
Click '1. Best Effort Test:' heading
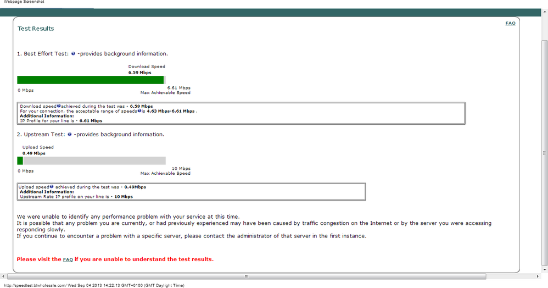click(x=43, y=53)
